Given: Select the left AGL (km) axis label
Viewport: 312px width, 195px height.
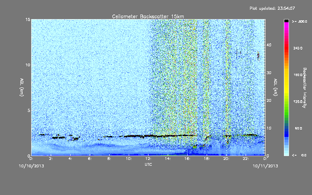Looking at the screenshot, I should [x=22, y=87].
